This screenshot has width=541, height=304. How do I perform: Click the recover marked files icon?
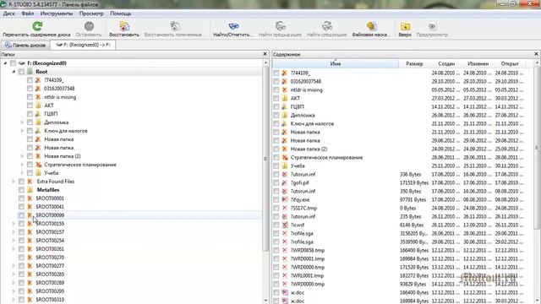pos(175,26)
